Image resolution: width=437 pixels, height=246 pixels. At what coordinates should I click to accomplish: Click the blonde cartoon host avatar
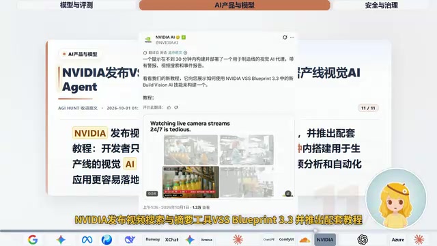pos(396,199)
